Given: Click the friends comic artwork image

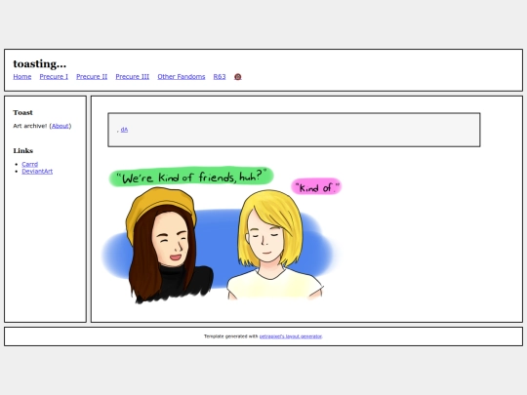Looking at the screenshot, I should point(222,235).
